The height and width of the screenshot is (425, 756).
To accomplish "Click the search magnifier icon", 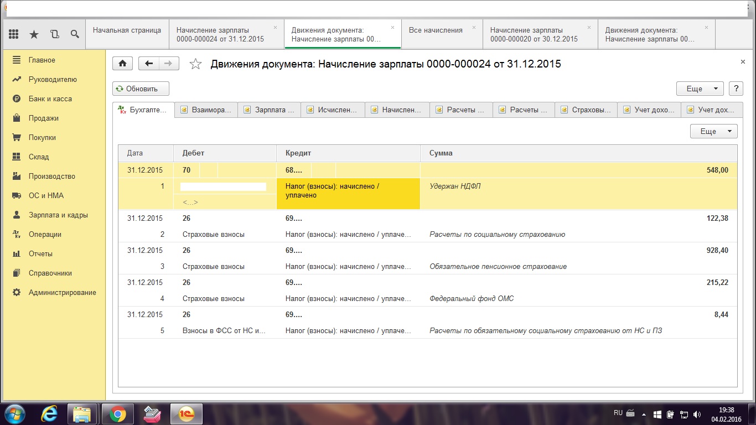I will point(75,34).
